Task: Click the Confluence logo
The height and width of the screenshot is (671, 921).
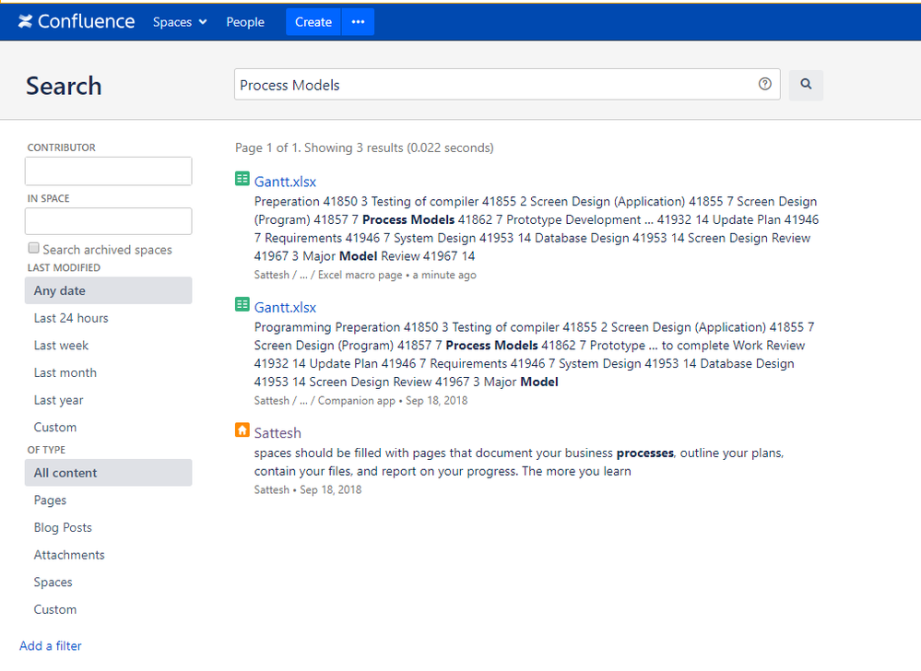Action: click(x=77, y=22)
